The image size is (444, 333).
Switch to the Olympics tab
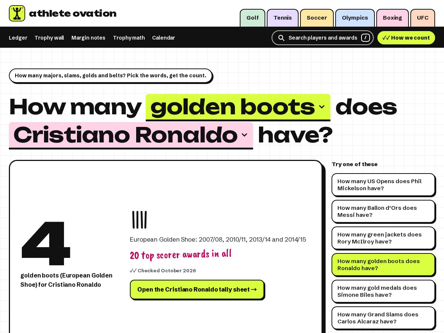355,18
